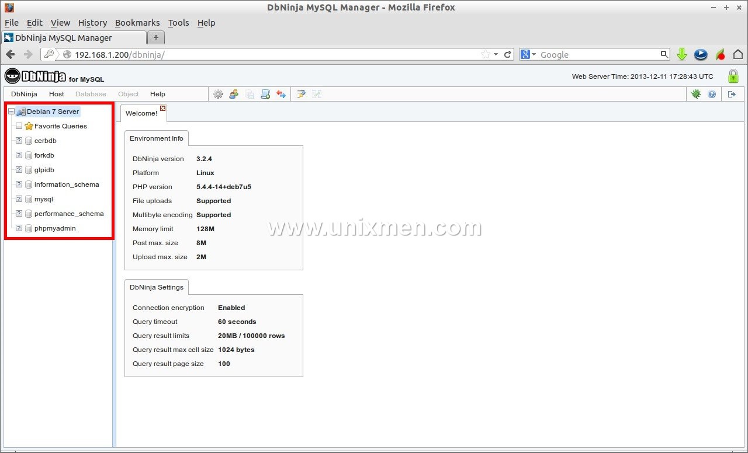Expand the phpmyadmin database node
Image resolution: width=748 pixels, height=453 pixels.
19,228
